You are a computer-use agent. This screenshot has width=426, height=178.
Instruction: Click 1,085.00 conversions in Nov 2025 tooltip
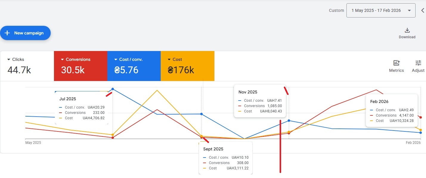click(x=275, y=106)
